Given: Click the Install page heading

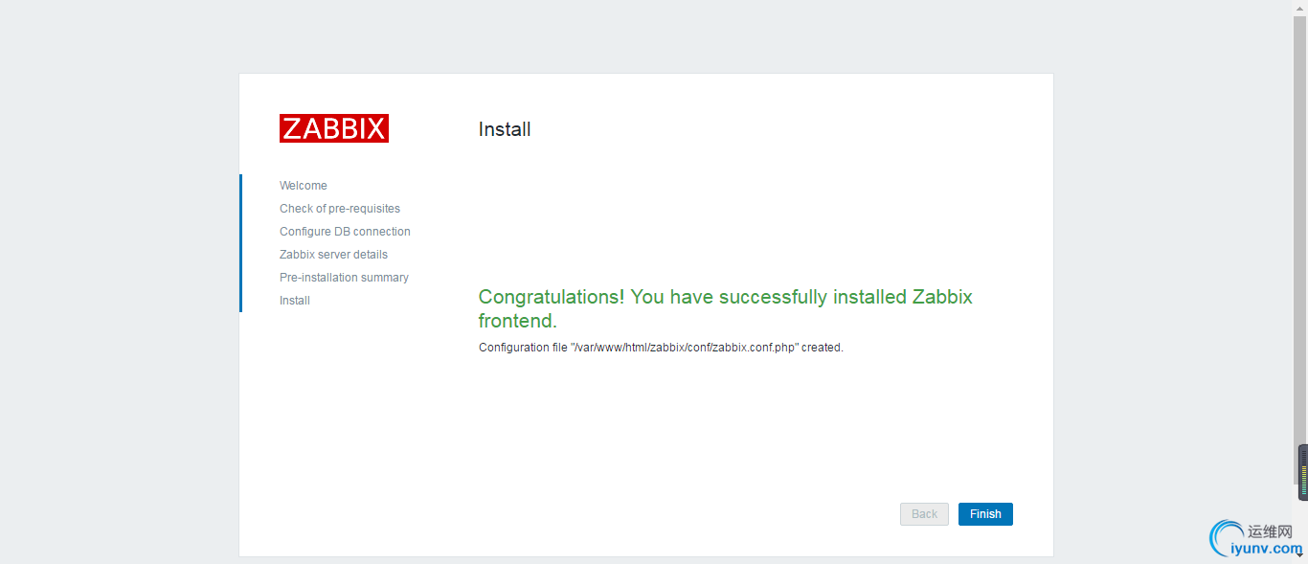Looking at the screenshot, I should (505, 129).
